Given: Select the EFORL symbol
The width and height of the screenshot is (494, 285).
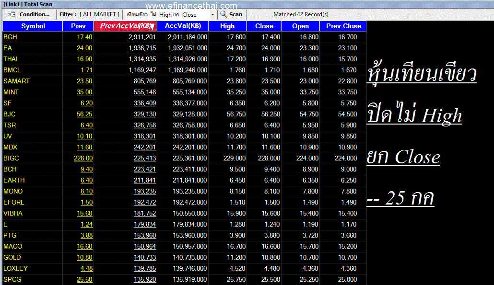Looking at the screenshot, I should [x=13, y=202].
